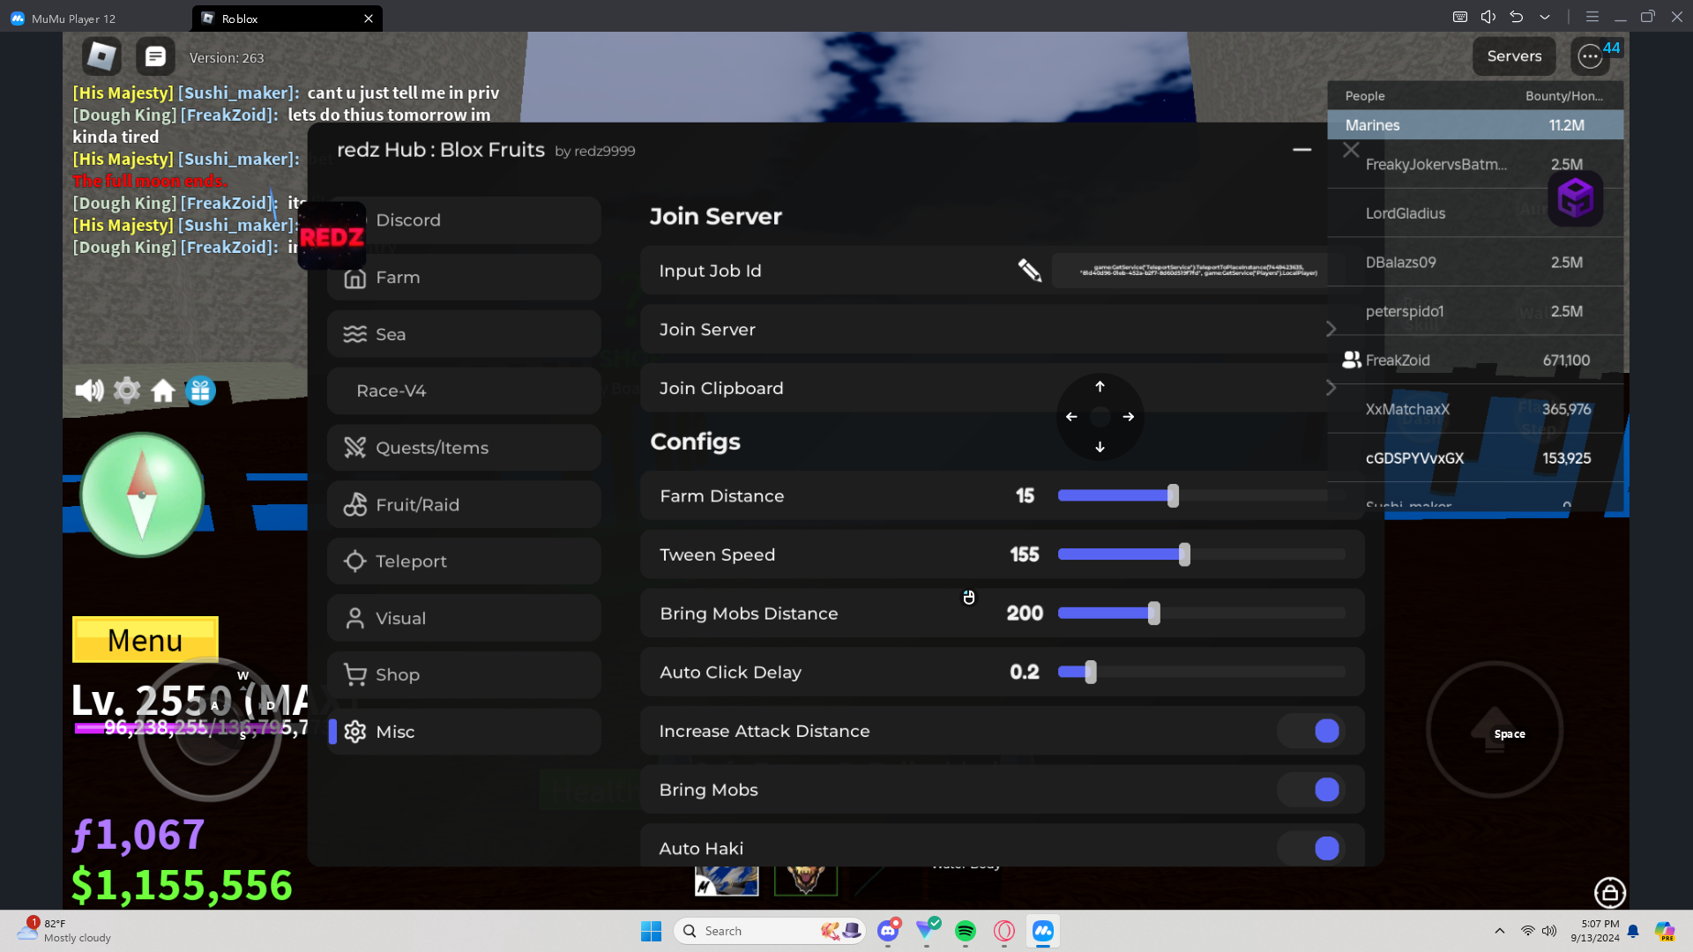Select the Race-V4 tab
The image size is (1693, 952).
click(x=464, y=390)
